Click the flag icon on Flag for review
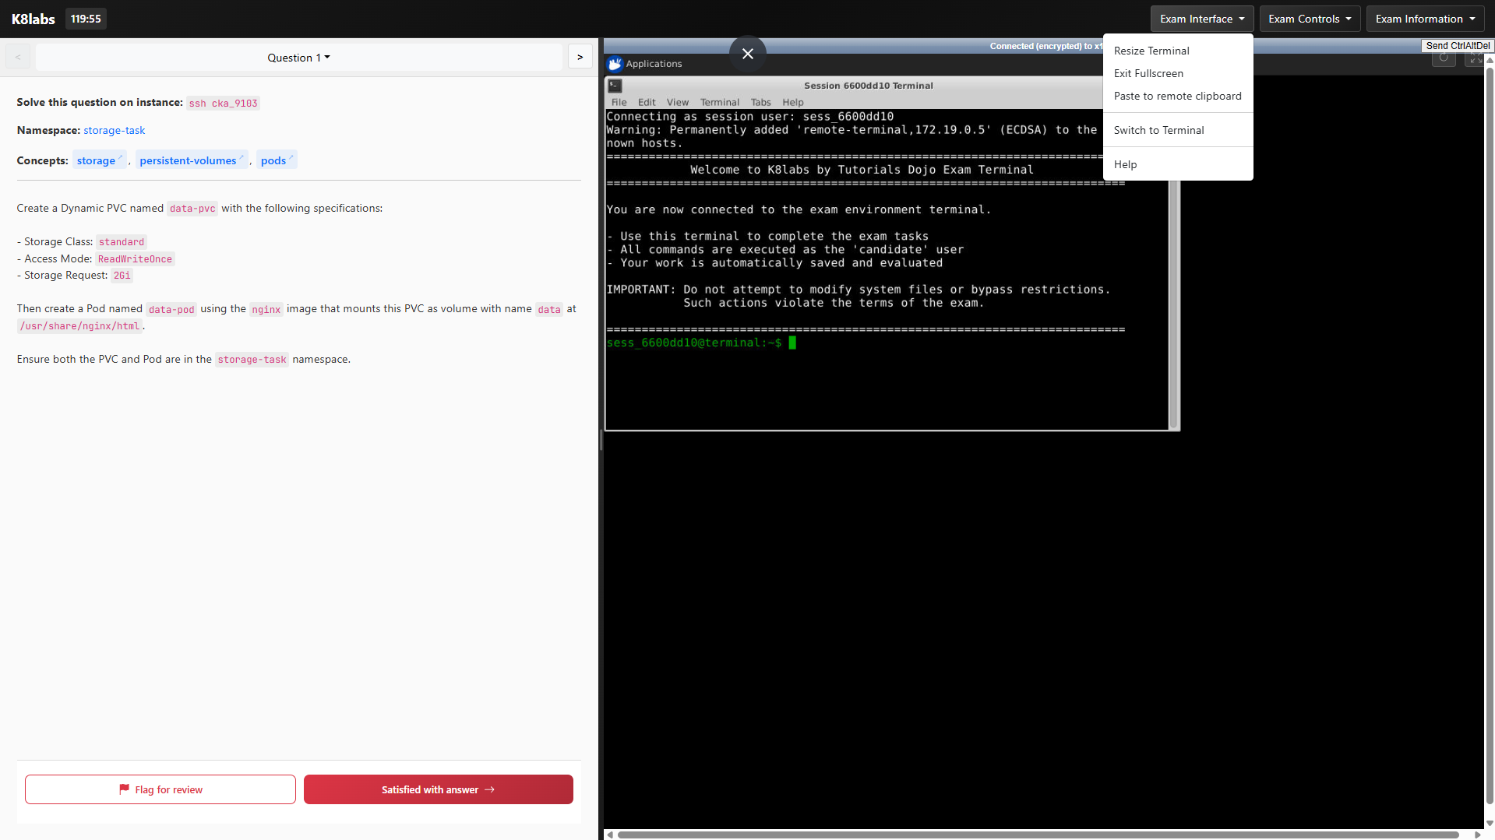The width and height of the screenshot is (1495, 840). [x=124, y=789]
